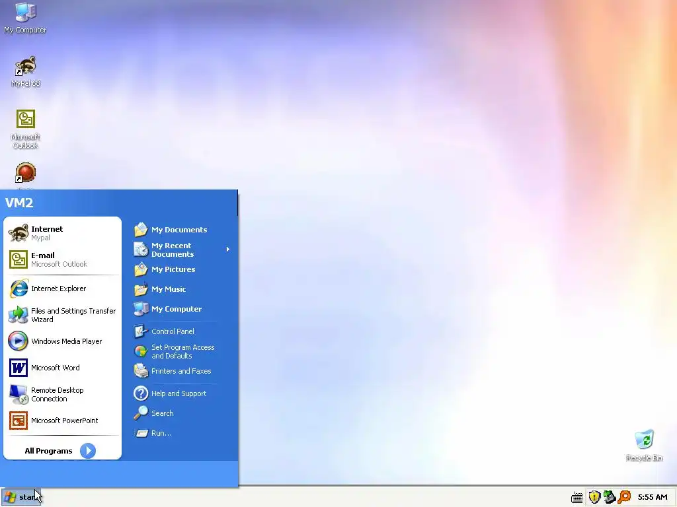Click the Help and Support question icon
This screenshot has height=507, width=677.
click(141, 393)
